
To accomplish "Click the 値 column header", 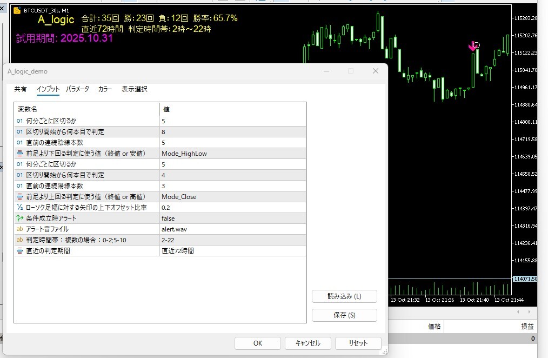I will point(166,109).
